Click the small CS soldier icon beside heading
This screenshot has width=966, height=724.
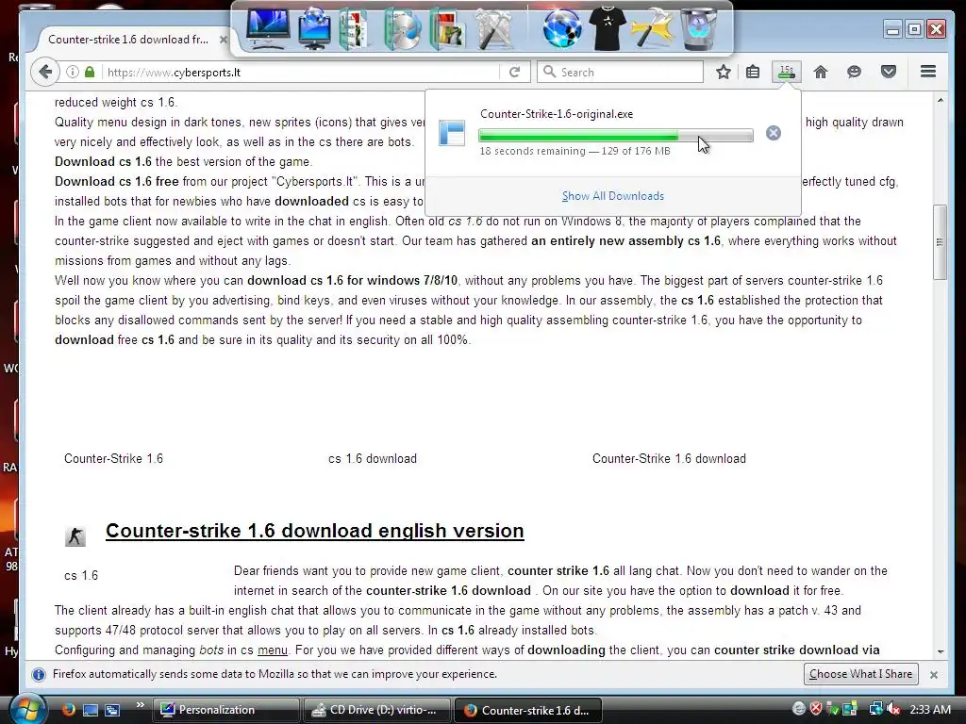75,536
